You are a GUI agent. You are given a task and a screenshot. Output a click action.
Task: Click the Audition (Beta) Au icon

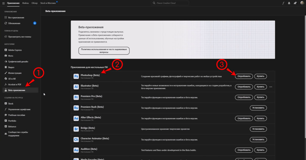tap(76, 150)
